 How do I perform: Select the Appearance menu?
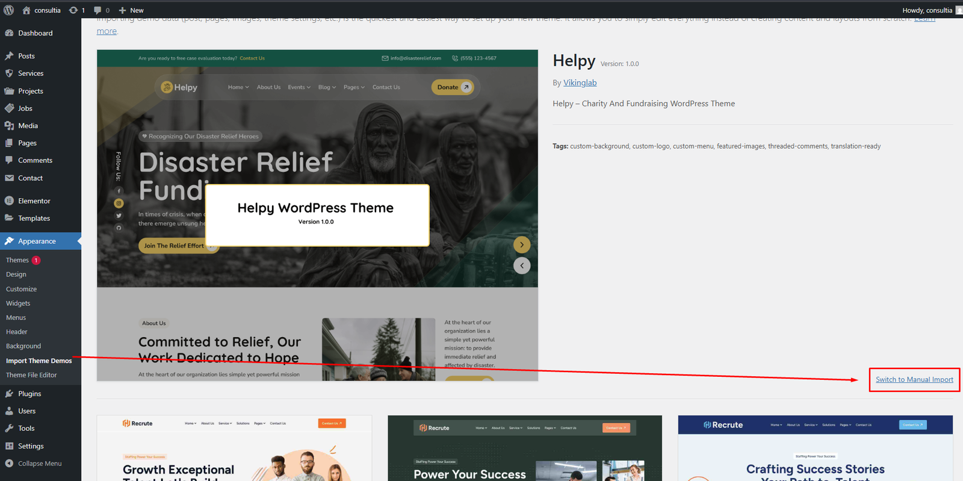tap(40, 241)
